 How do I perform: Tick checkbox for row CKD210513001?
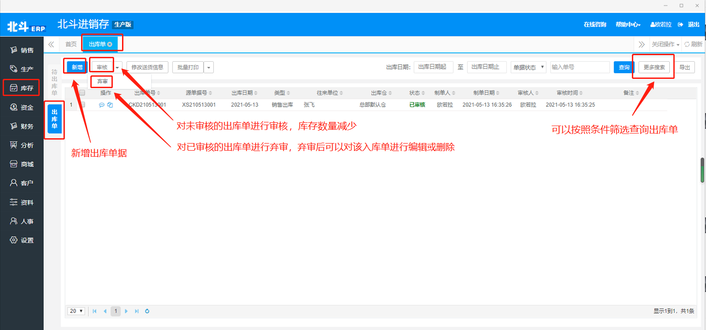pyautogui.click(x=83, y=105)
